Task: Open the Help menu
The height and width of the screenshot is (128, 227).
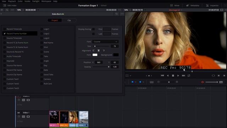Action: click(55, 1)
